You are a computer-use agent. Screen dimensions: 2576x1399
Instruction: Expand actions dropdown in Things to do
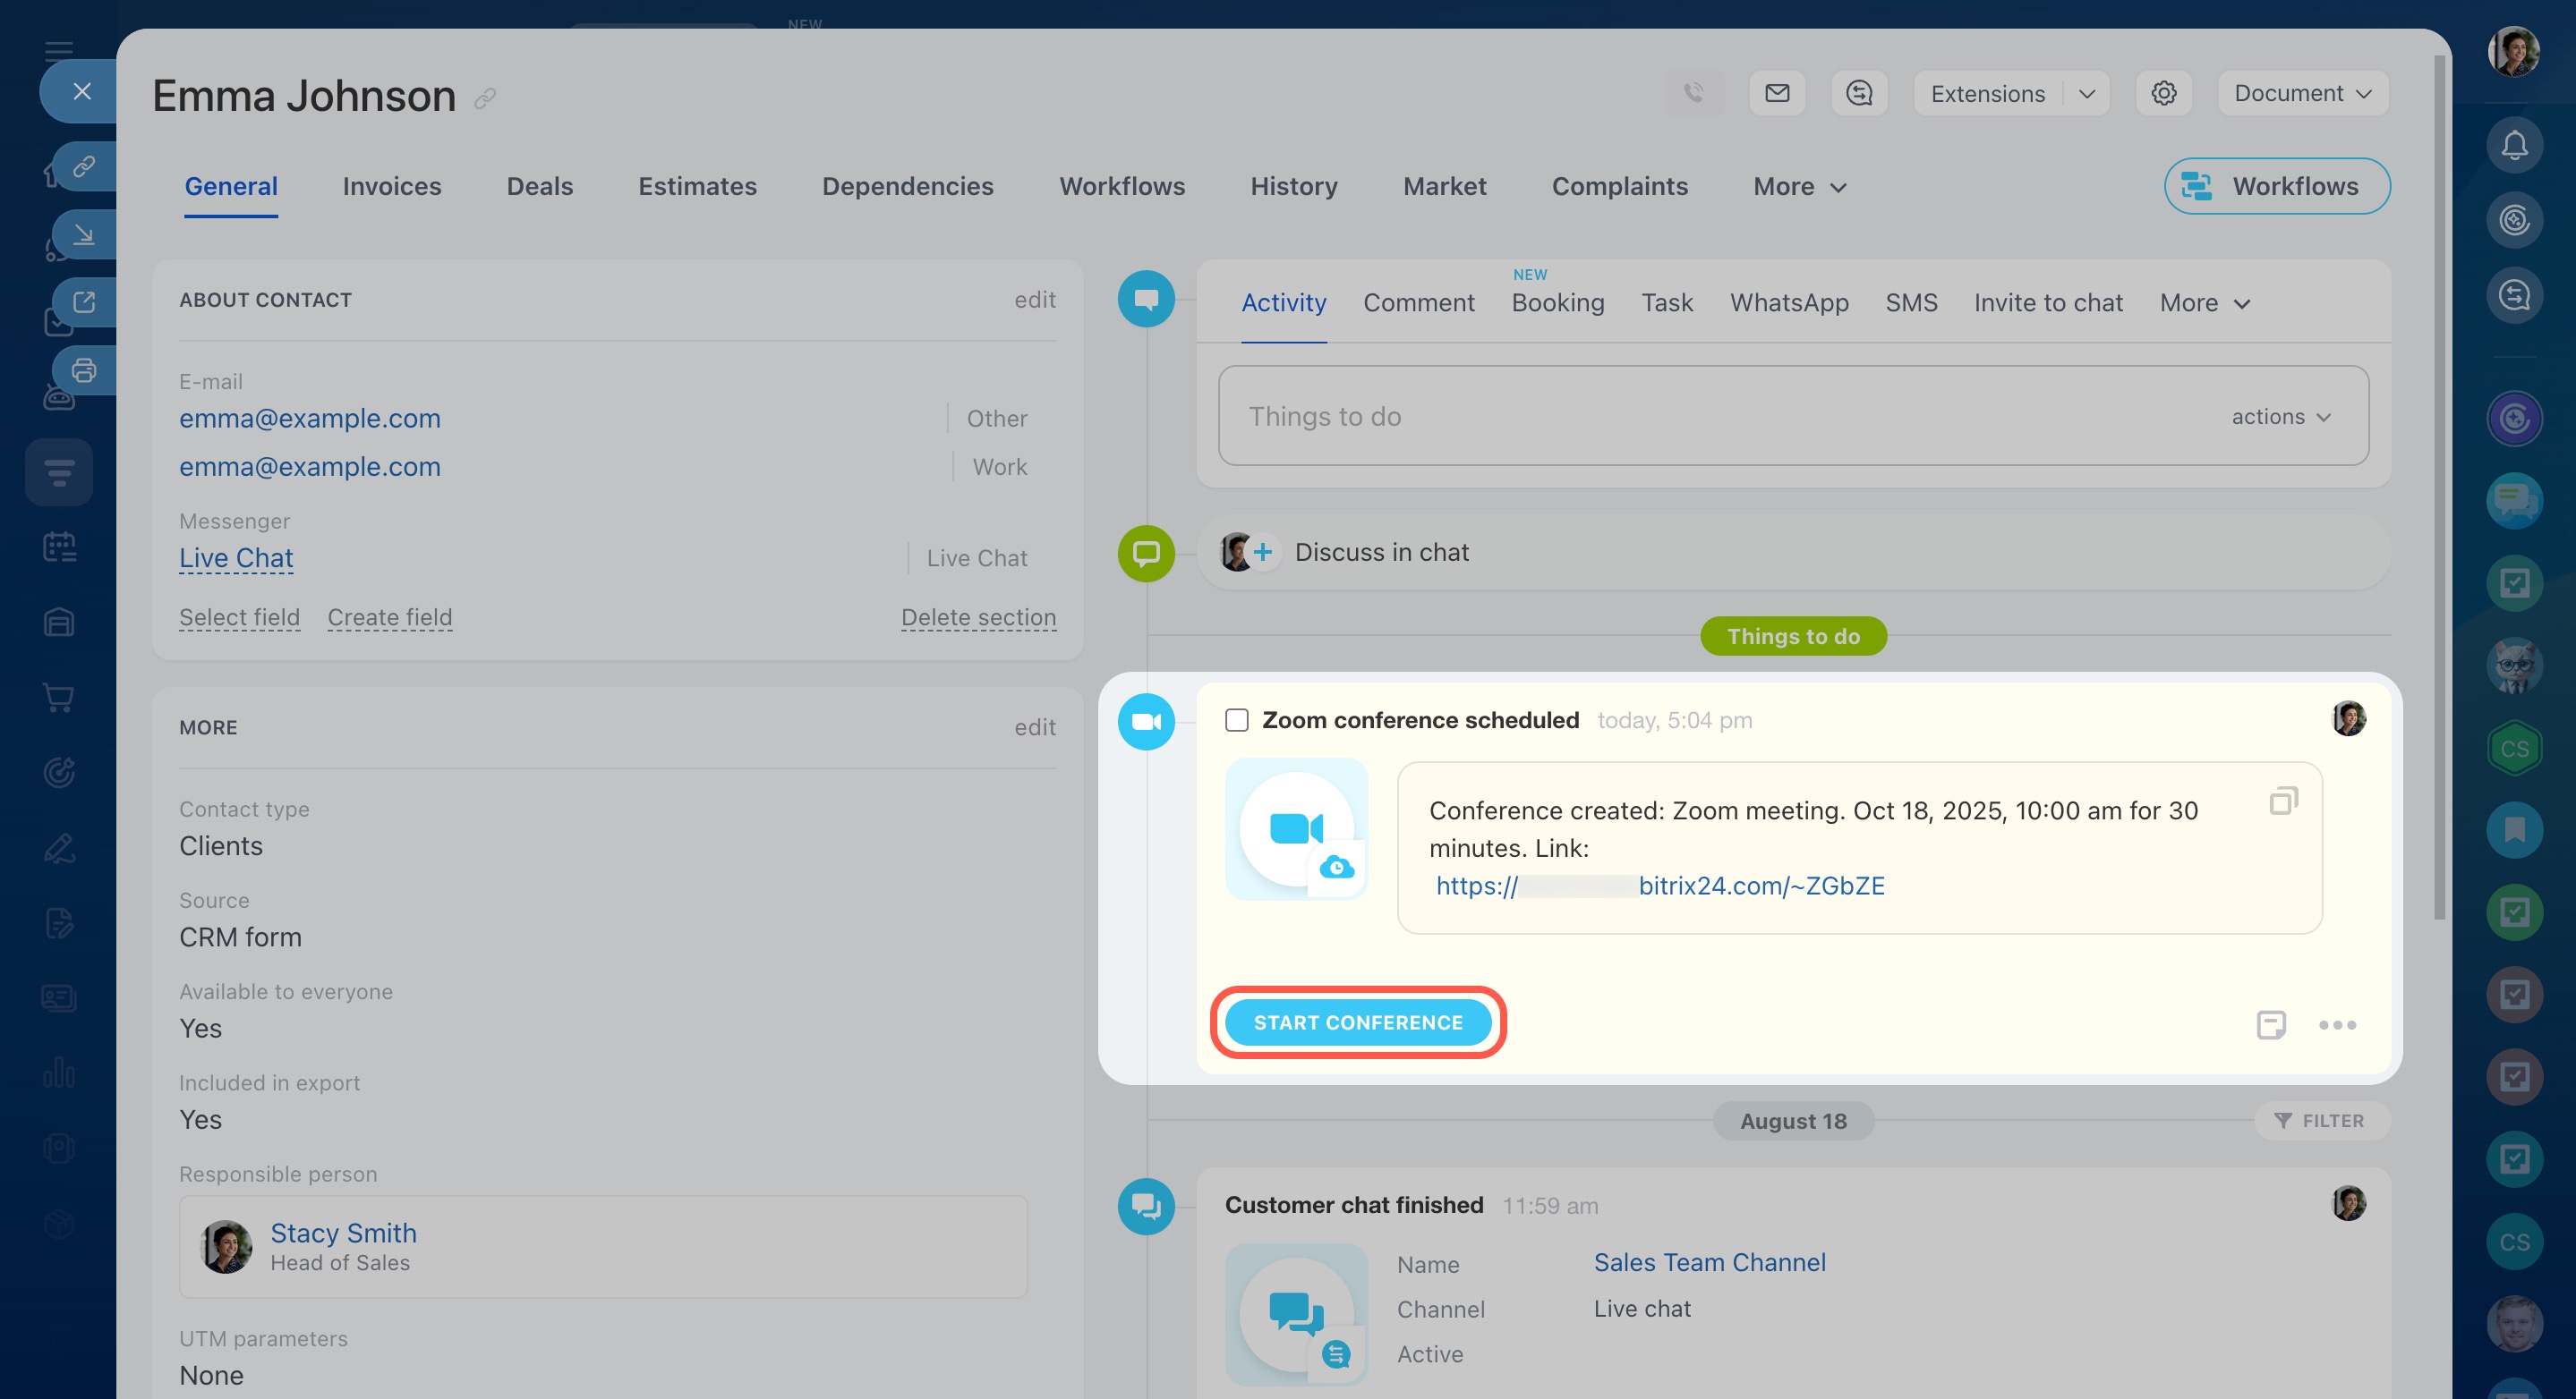(2281, 417)
